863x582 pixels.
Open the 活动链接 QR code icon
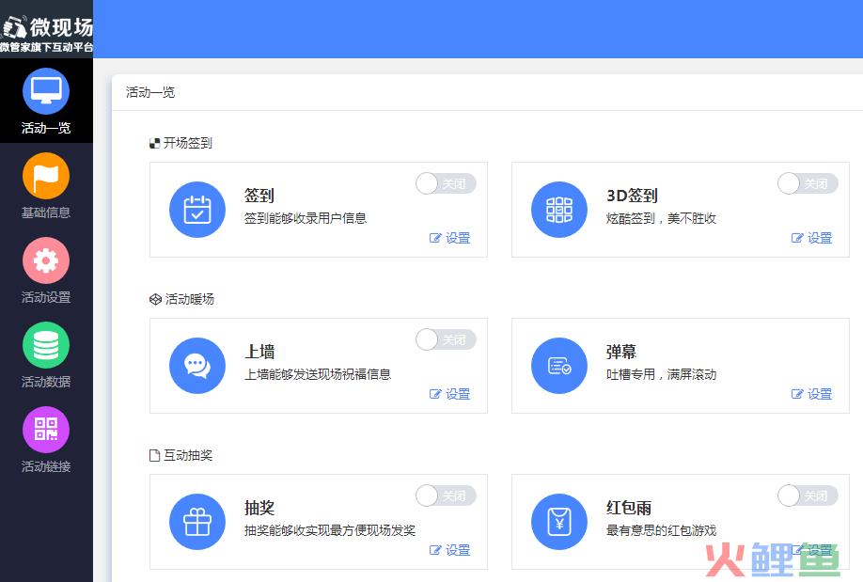(46, 430)
